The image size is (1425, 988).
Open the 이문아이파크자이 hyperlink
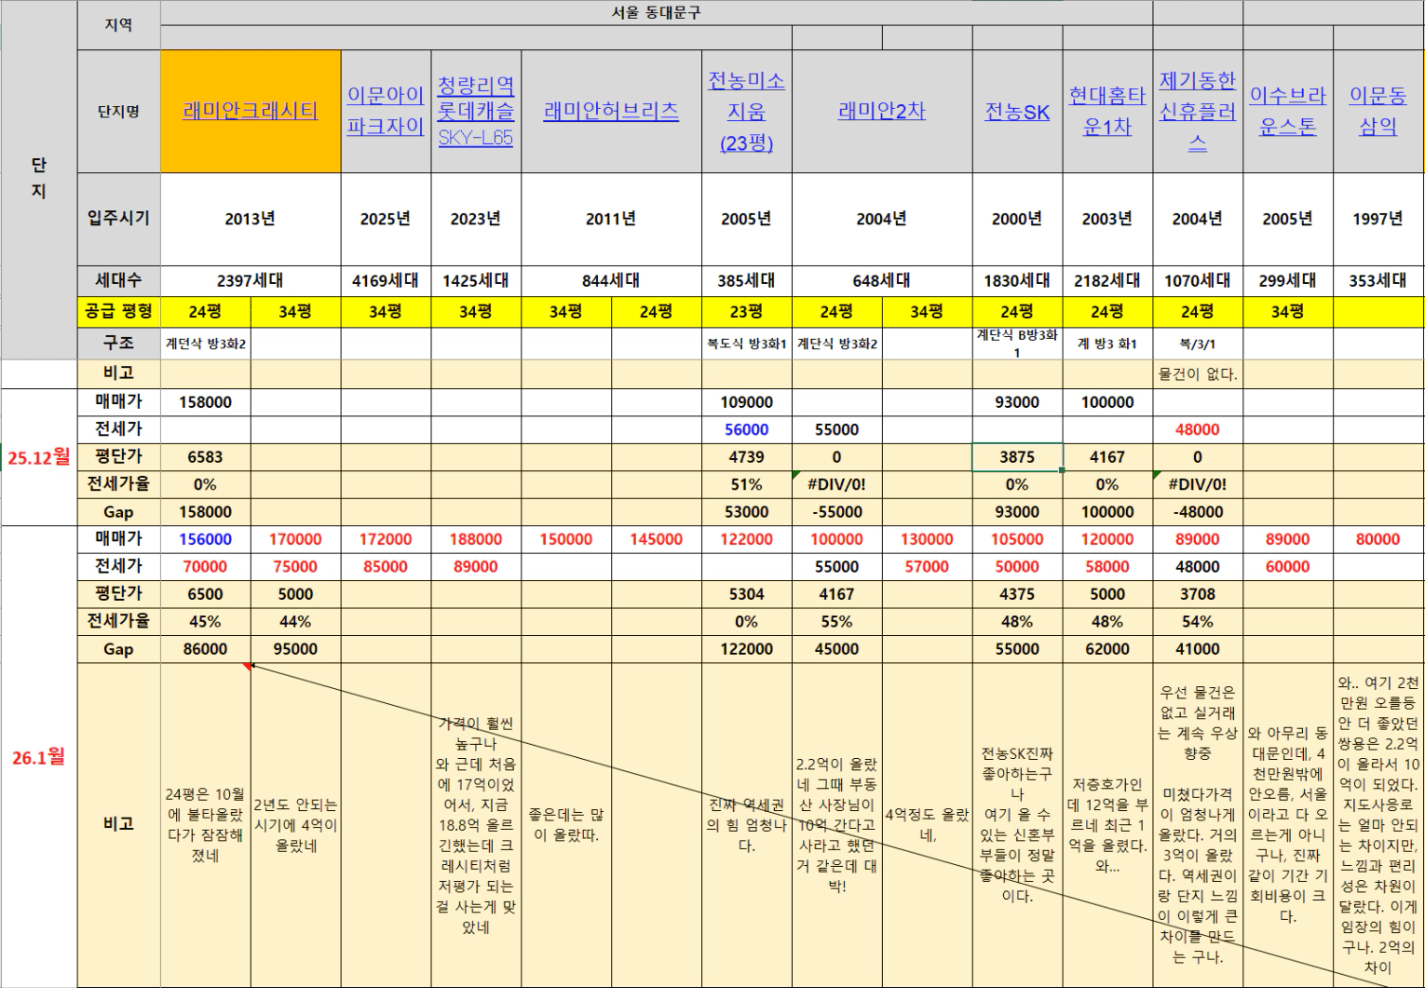tap(386, 111)
